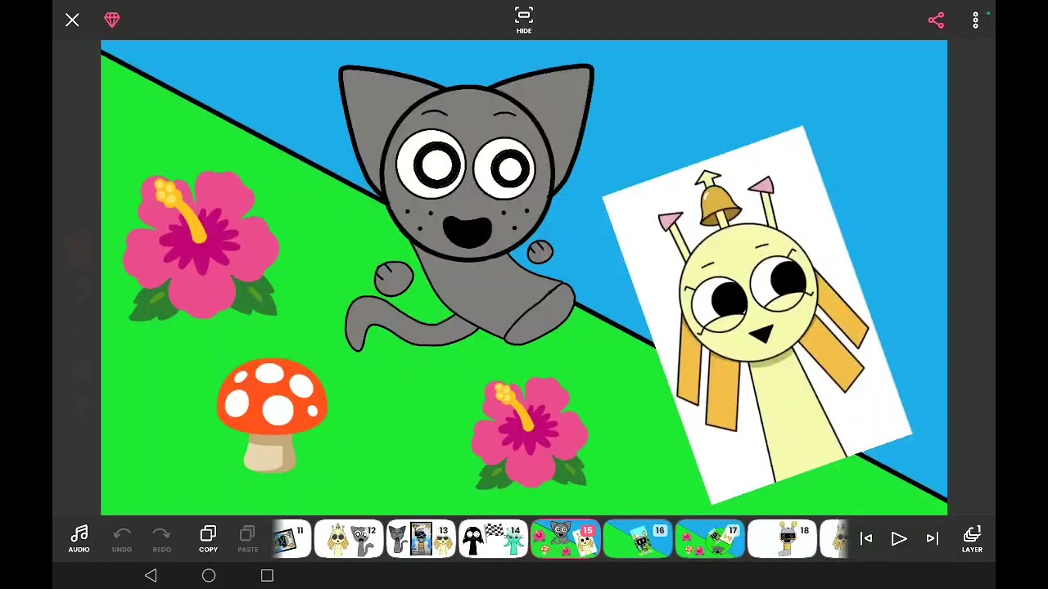Open the three-dot more options menu
This screenshot has width=1048, height=589.
pos(975,20)
